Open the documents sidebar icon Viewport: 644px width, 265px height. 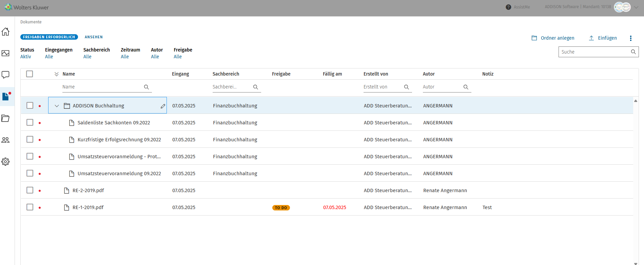[5, 97]
